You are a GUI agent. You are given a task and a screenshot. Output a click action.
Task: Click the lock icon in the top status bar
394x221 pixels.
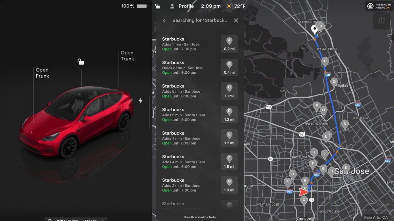click(x=158, y=6)
